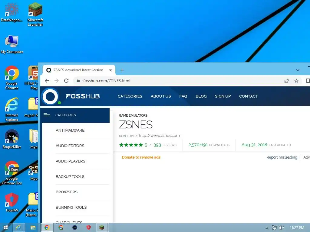The height and width of the screenshot is (232, 310).
Task: Click Report misleading link
Action: pos(282,157)
